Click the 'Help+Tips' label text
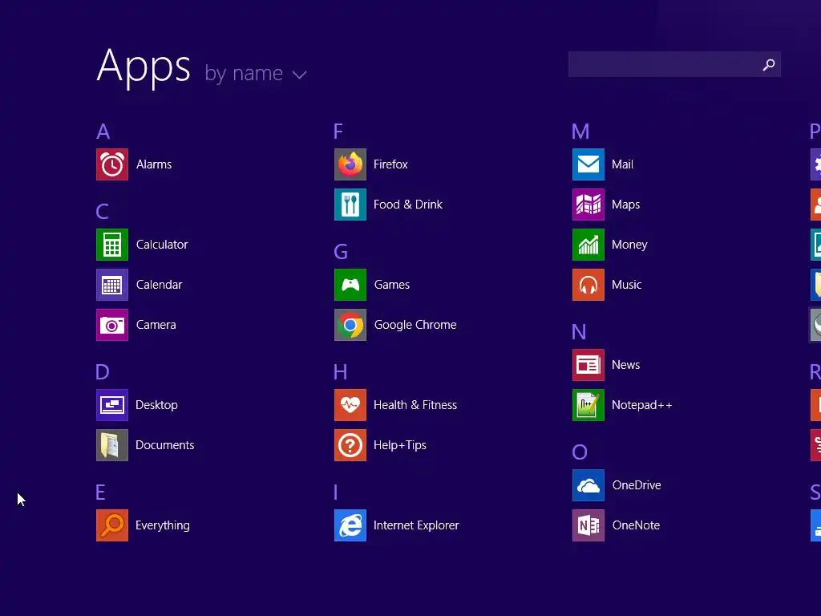 [400, 446]
